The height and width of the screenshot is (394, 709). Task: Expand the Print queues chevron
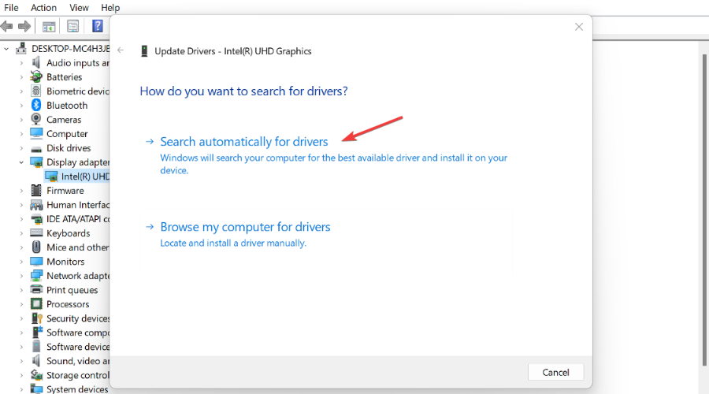21,290
